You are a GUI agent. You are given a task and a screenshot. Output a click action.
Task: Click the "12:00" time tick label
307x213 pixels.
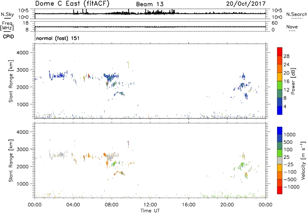coord(150,205)
